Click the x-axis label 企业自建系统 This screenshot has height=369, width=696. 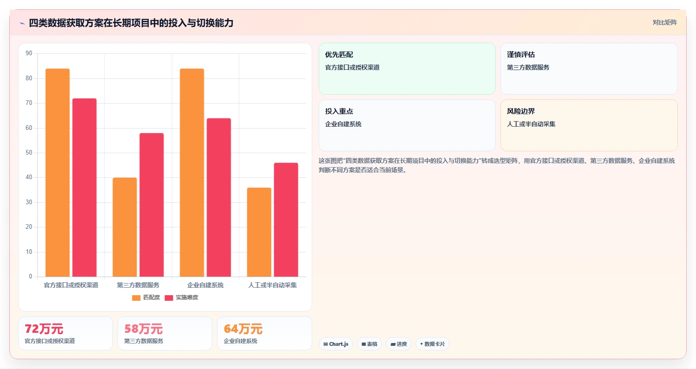[x=205, y=285]
